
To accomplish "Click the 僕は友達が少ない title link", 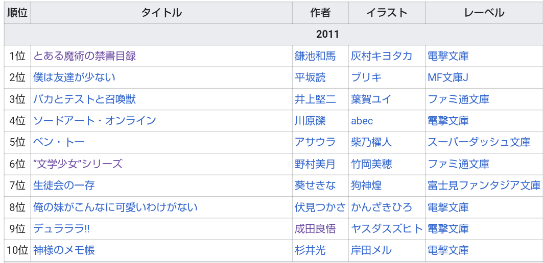I will [x=75, y=77].
